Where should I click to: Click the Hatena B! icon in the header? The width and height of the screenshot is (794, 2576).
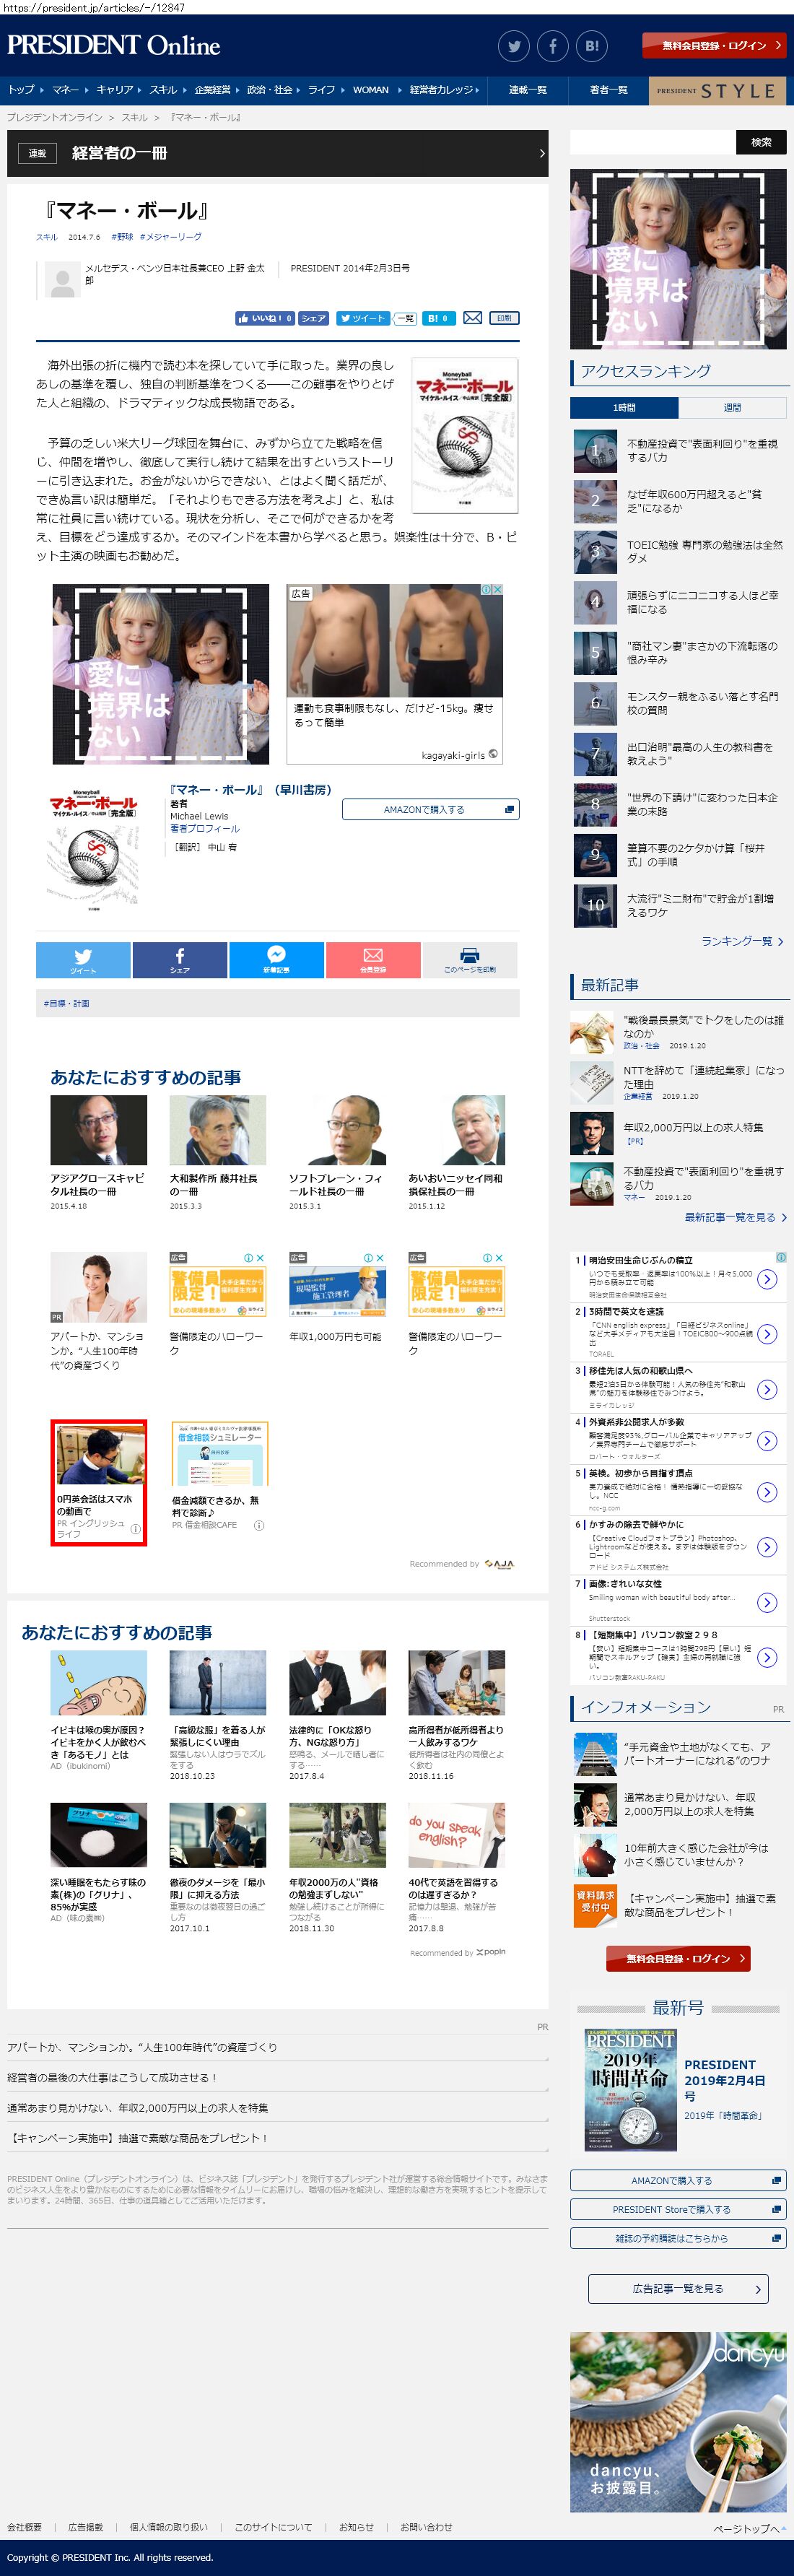pyautogui.click(x=592, y=46)
